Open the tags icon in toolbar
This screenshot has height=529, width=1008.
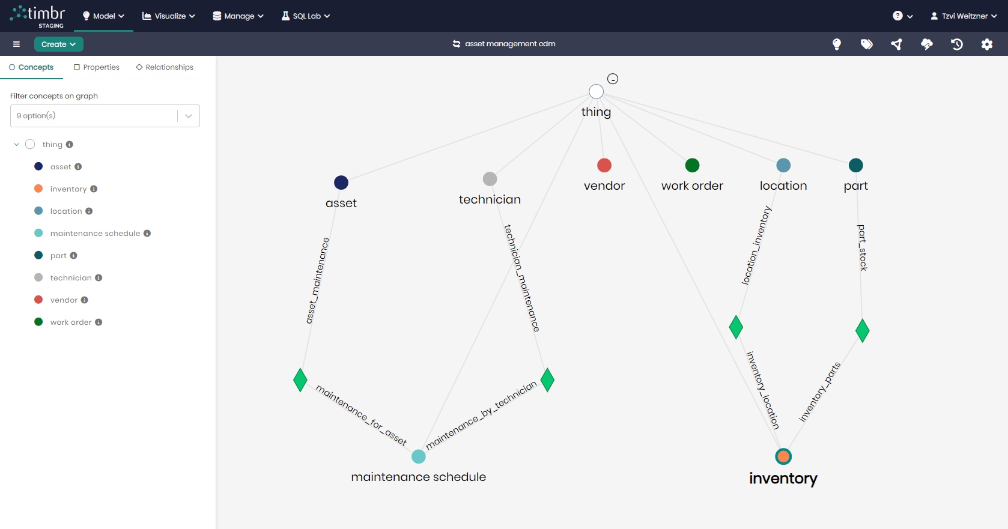(866, 44)
